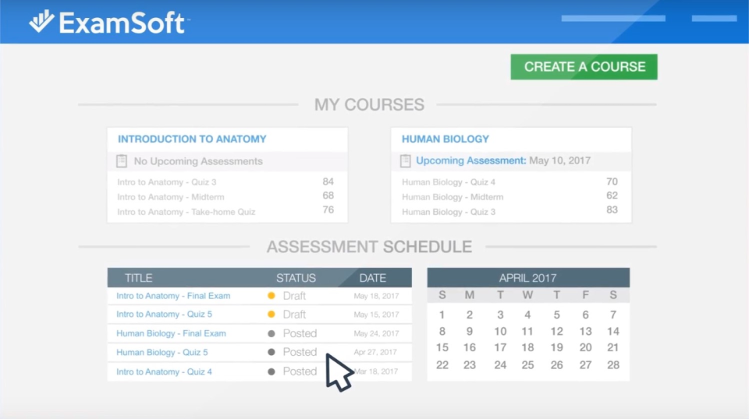The height and width of the screenshot is (419, 749).
Task: Click the score 62 for Human Biology Midterm
Action: [x=612, y=196]
